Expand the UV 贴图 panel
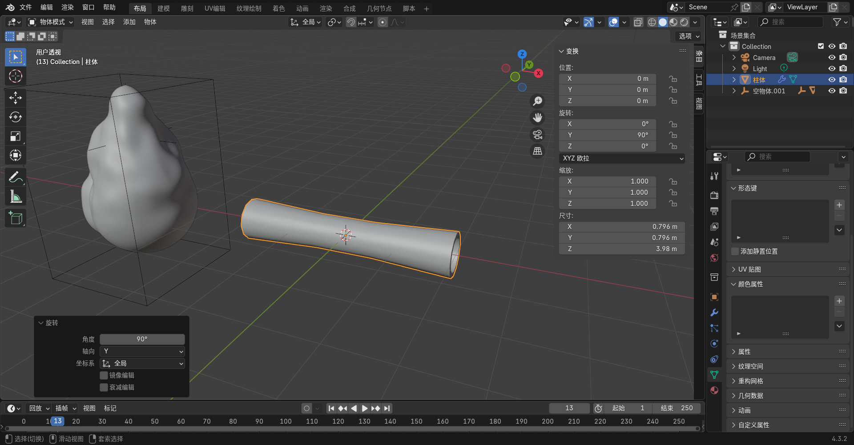 coord(749,269)
